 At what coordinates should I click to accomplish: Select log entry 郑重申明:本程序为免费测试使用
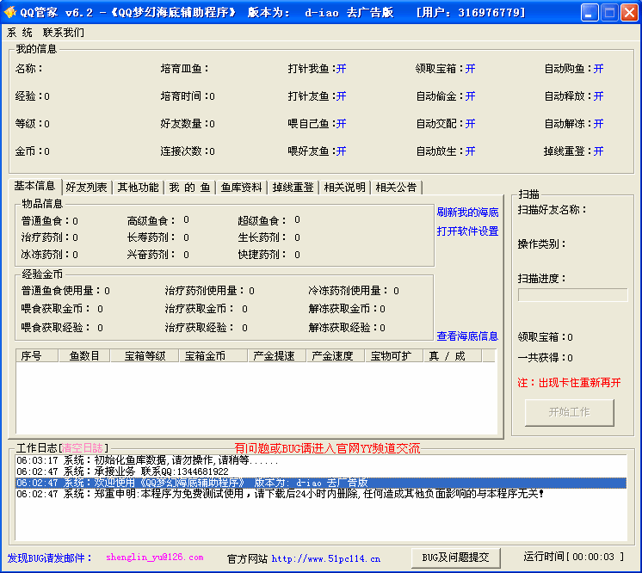click(321, 494)
